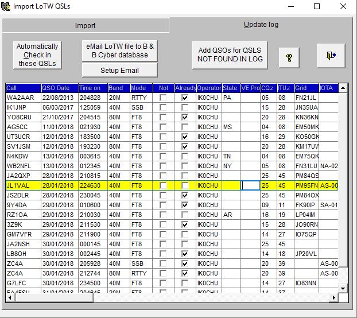Click the IOTA column header
The image size is (357, 318).
[x=328, y=88]
